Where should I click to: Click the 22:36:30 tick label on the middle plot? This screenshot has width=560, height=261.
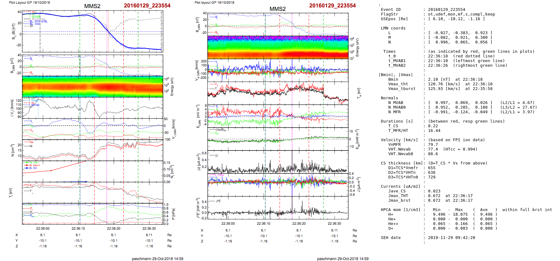pos(334,223)
